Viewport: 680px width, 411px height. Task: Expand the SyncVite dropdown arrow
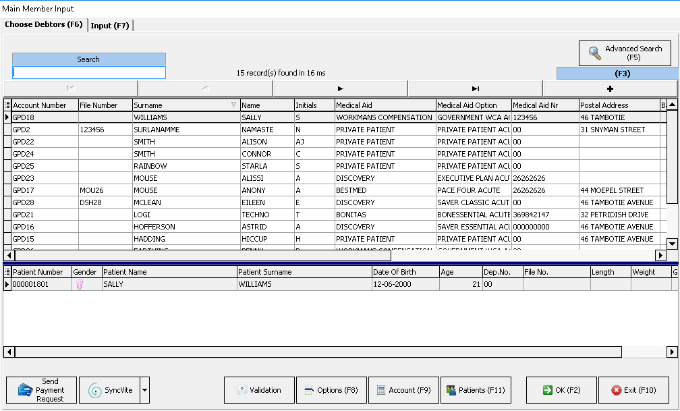click(145, 390)
